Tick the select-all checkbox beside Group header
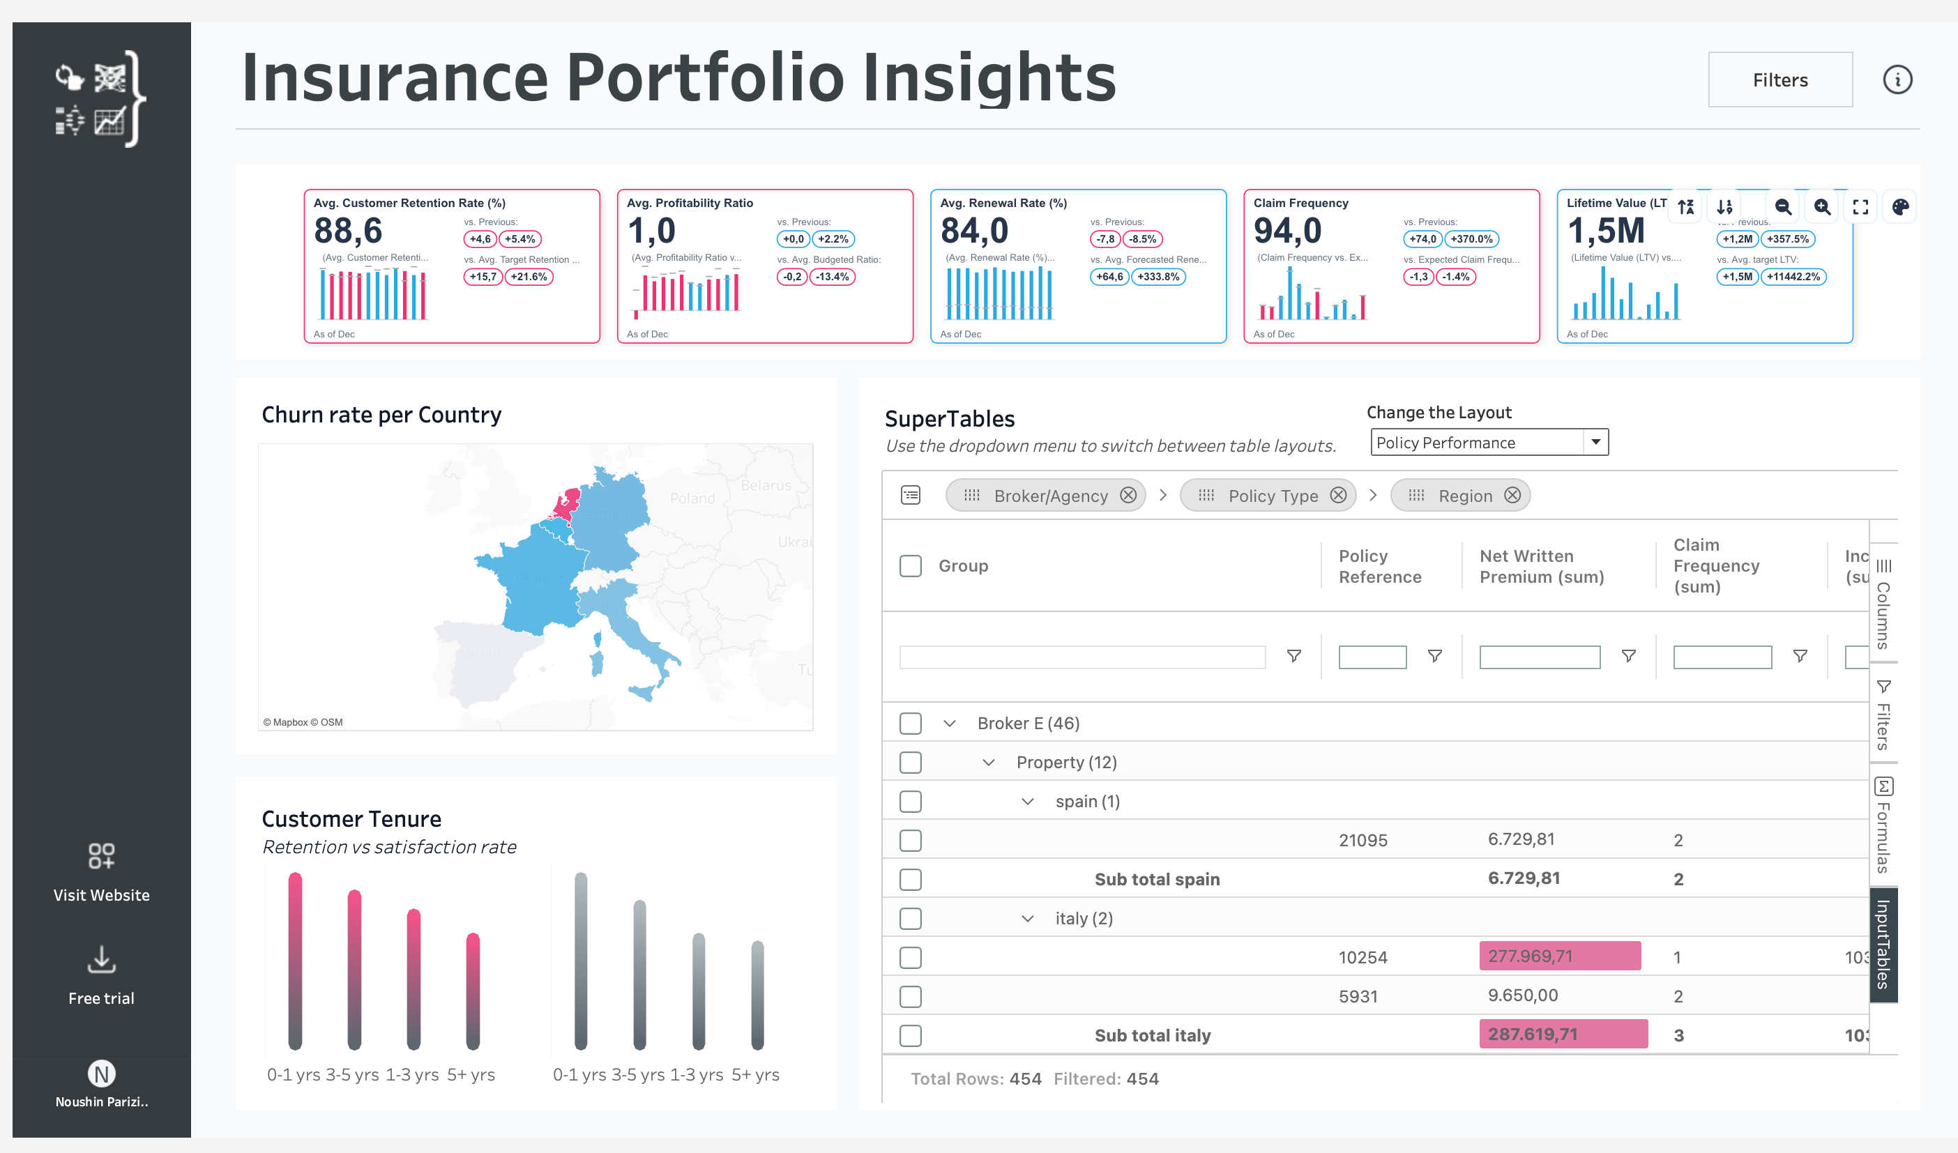The image size is (1958, 1153). (x=911, y=565)
